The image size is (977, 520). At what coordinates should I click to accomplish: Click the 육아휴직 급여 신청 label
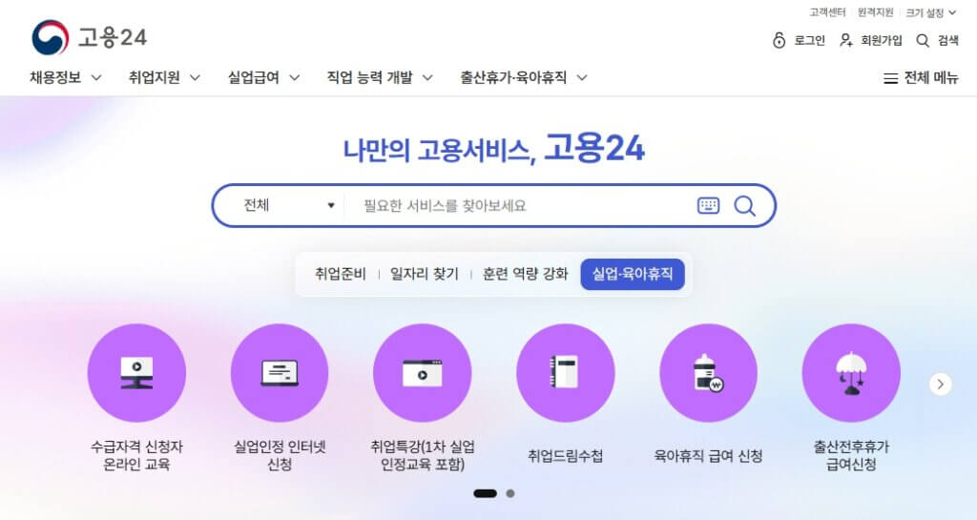(709, 456)
